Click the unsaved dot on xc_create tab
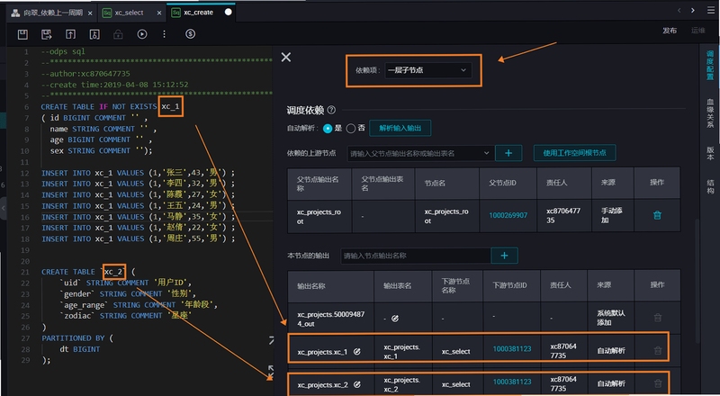This screenshot has width=720, height=396. 229,13
